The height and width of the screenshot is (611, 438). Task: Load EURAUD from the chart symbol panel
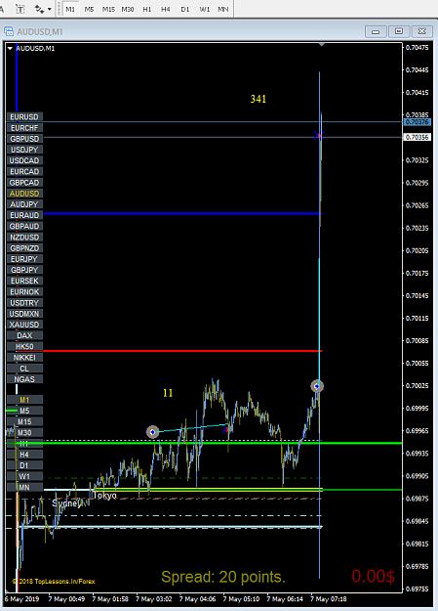[x=24, y=215]
